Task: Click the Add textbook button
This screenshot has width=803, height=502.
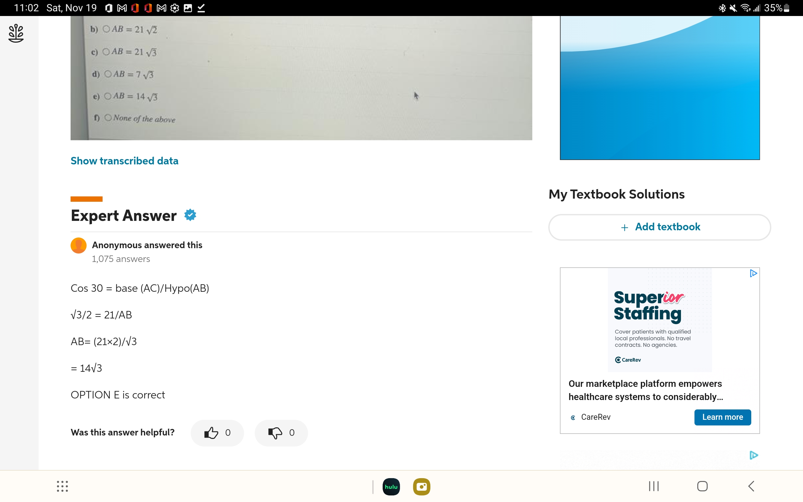Action: coord(660,227)
